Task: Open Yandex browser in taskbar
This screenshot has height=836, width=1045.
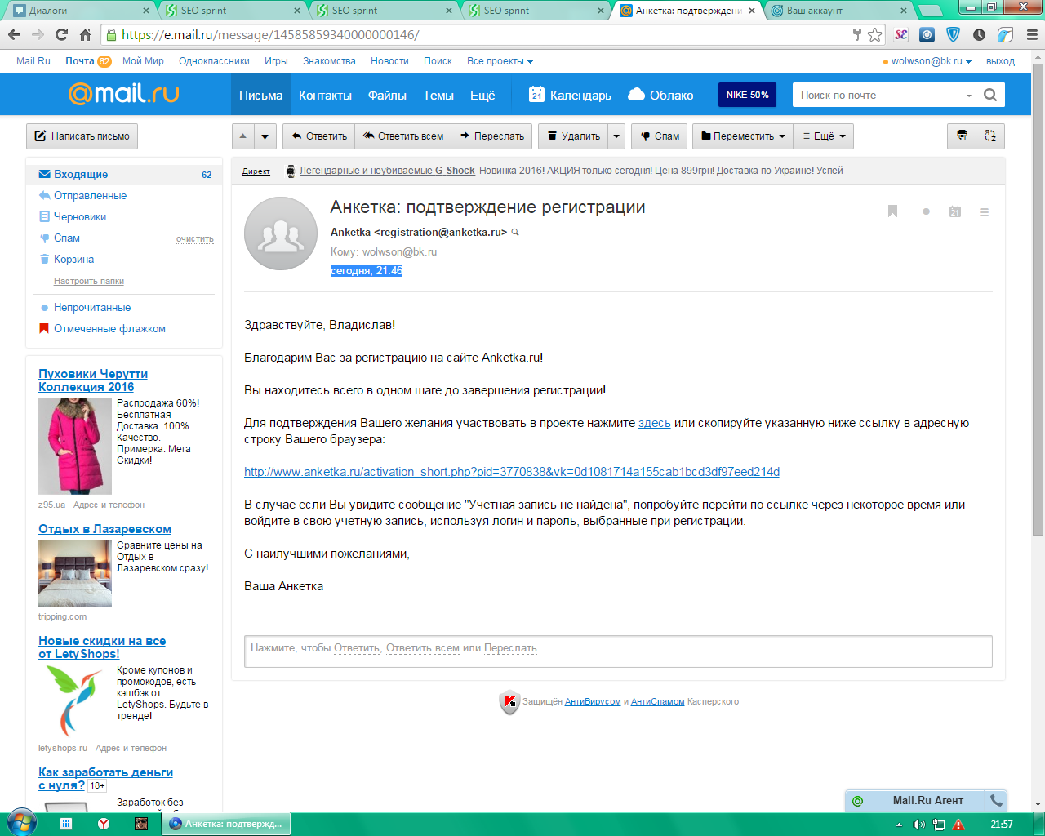Action: [104, 824]
